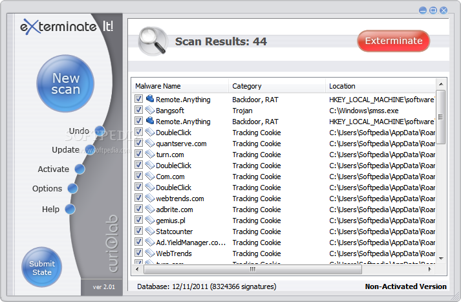Click the vertical scrollbar thumb
The width and height of the screenshot is (461, 302).
[440, 117]
